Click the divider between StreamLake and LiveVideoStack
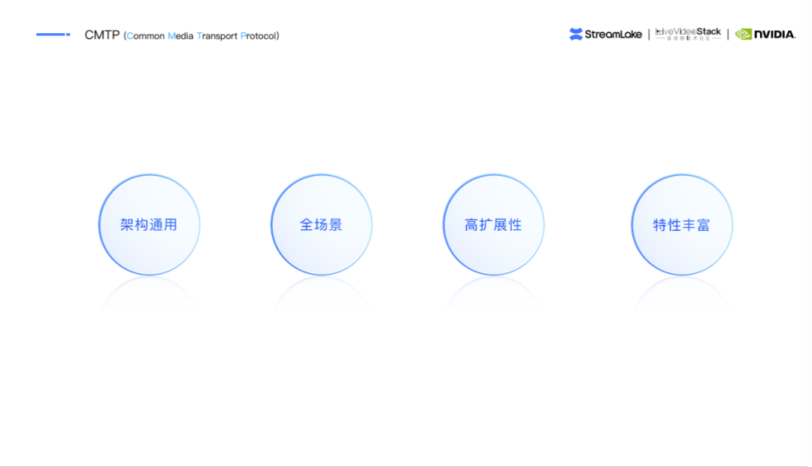The image size is (812, 467). (x=649, y=34)
